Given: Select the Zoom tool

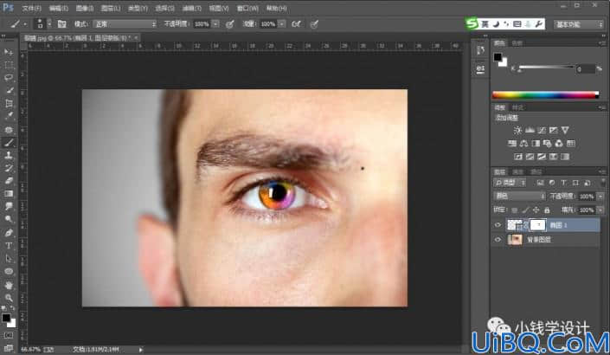Looking at the screenshot, I should [9, 298].
